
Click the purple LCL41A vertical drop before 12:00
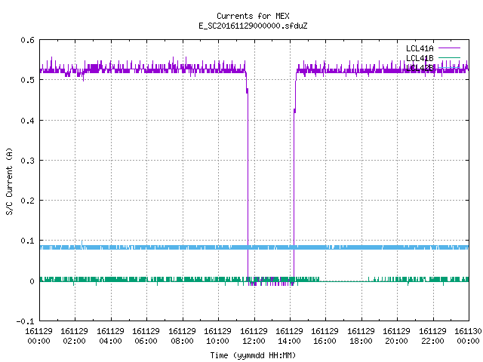click(248, 185)
